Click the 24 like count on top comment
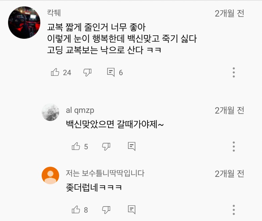Screen dimensions: 262x221 click(67, 72)
